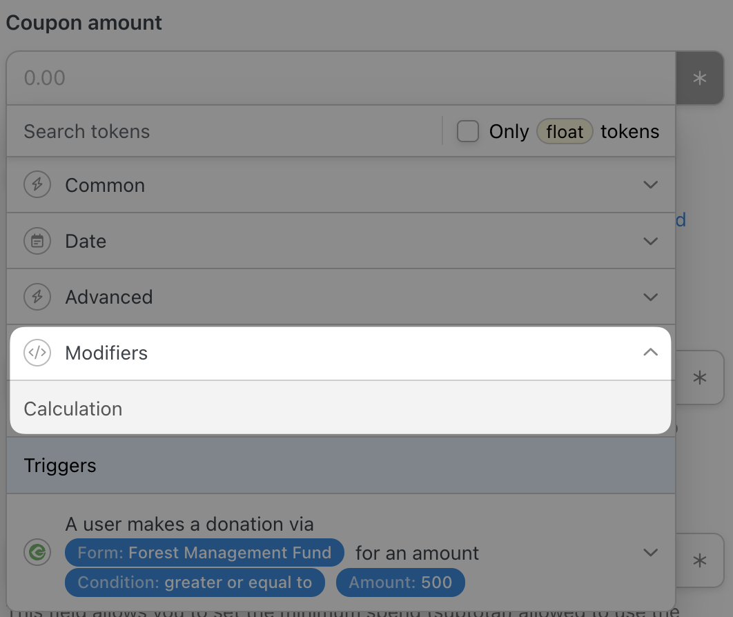Expand the Common token group
The height and width of the screenshot is (617, 733).
click(x=341, y=185)
